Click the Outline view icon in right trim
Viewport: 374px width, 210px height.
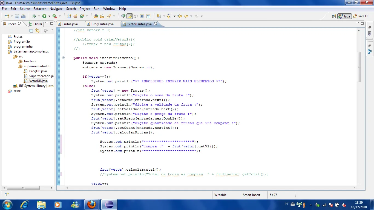pos(370,52)
